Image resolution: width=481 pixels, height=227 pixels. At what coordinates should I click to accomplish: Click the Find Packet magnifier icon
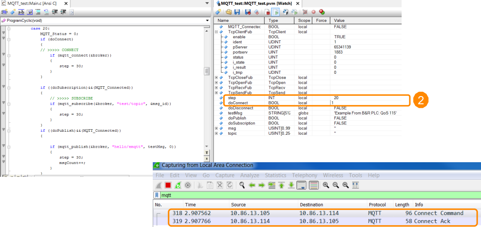(x=242, y=185)
